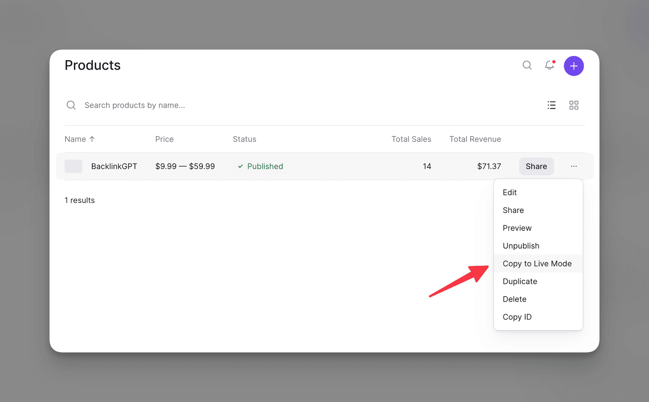Toggle to grid view layout
This screenshot has width=649, height=402.
point(573,105)
